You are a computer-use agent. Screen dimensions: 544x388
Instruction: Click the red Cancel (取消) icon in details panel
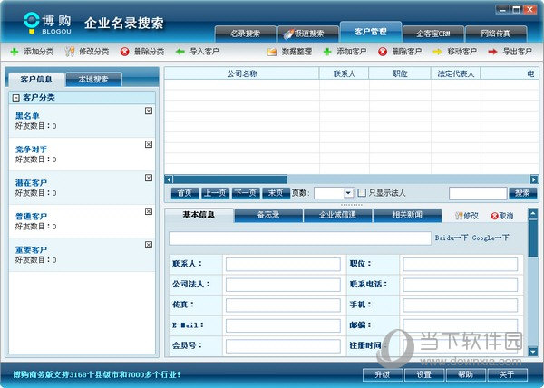(494, 216)
